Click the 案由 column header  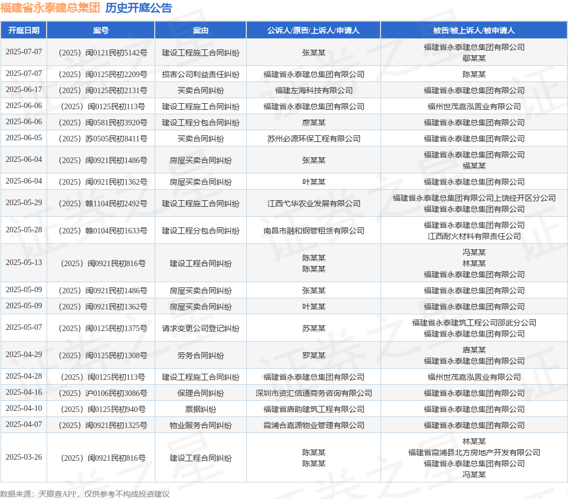tap(201, 30)
